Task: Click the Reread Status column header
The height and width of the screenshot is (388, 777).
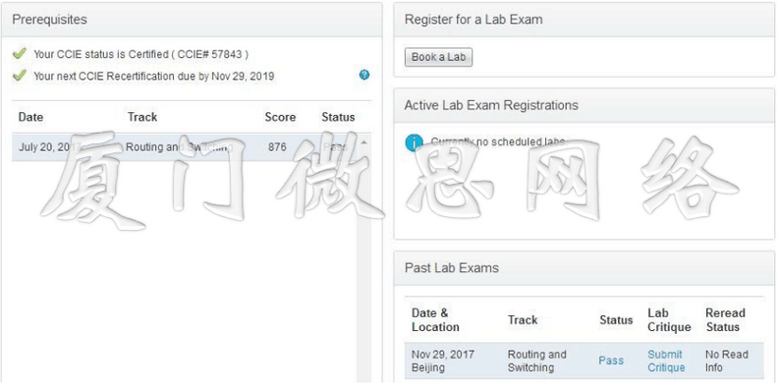Action: pos(725,320)
